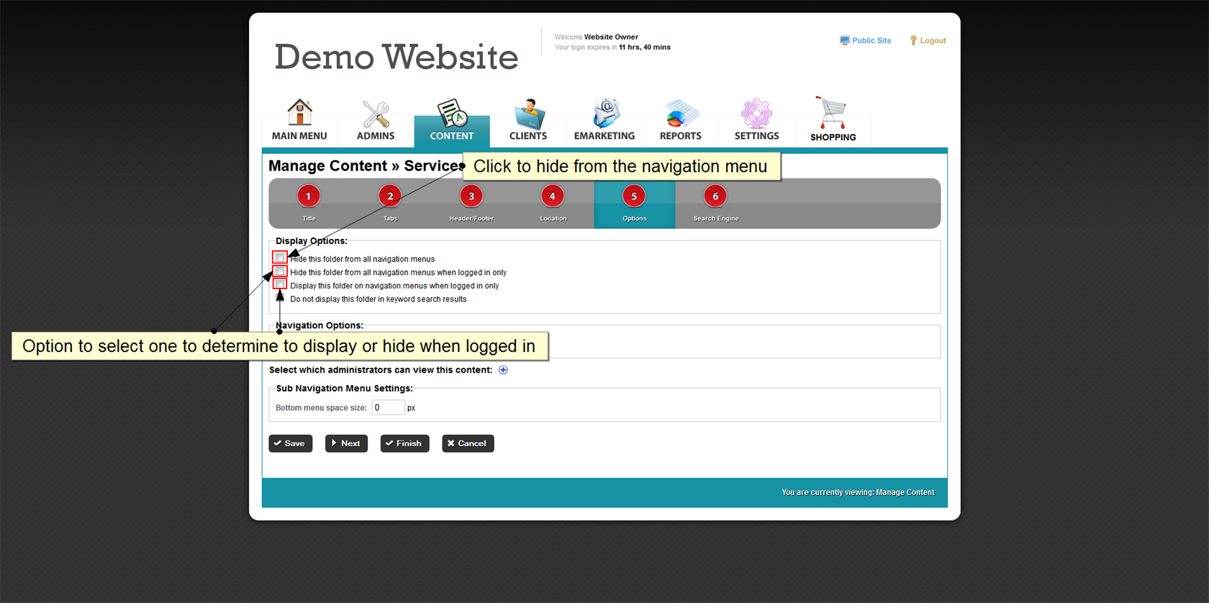Enable hide folder when logged in only
Screen dimensions: 1209x603
pyautogui.click(x=280, y=271)
